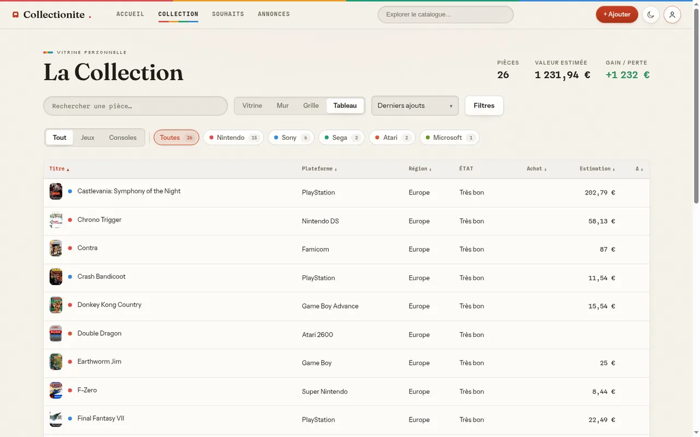
Task: Open Double Dragon title
Action: 100,333
